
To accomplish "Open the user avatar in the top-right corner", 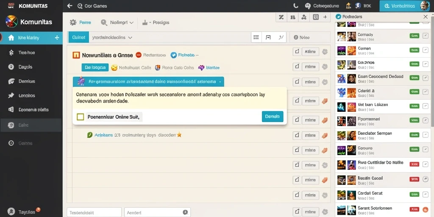I will 424,6.
